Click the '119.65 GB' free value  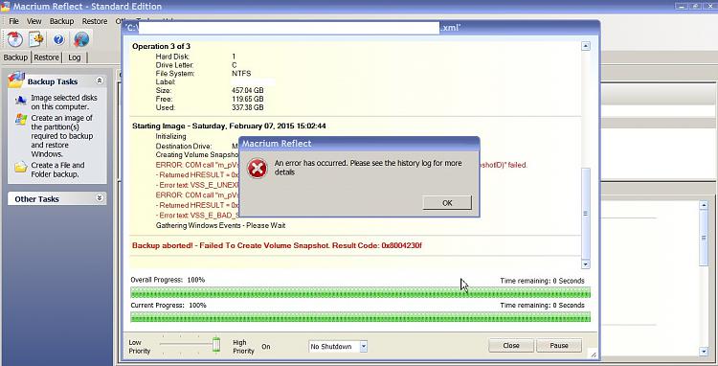(x=248, y=99)
